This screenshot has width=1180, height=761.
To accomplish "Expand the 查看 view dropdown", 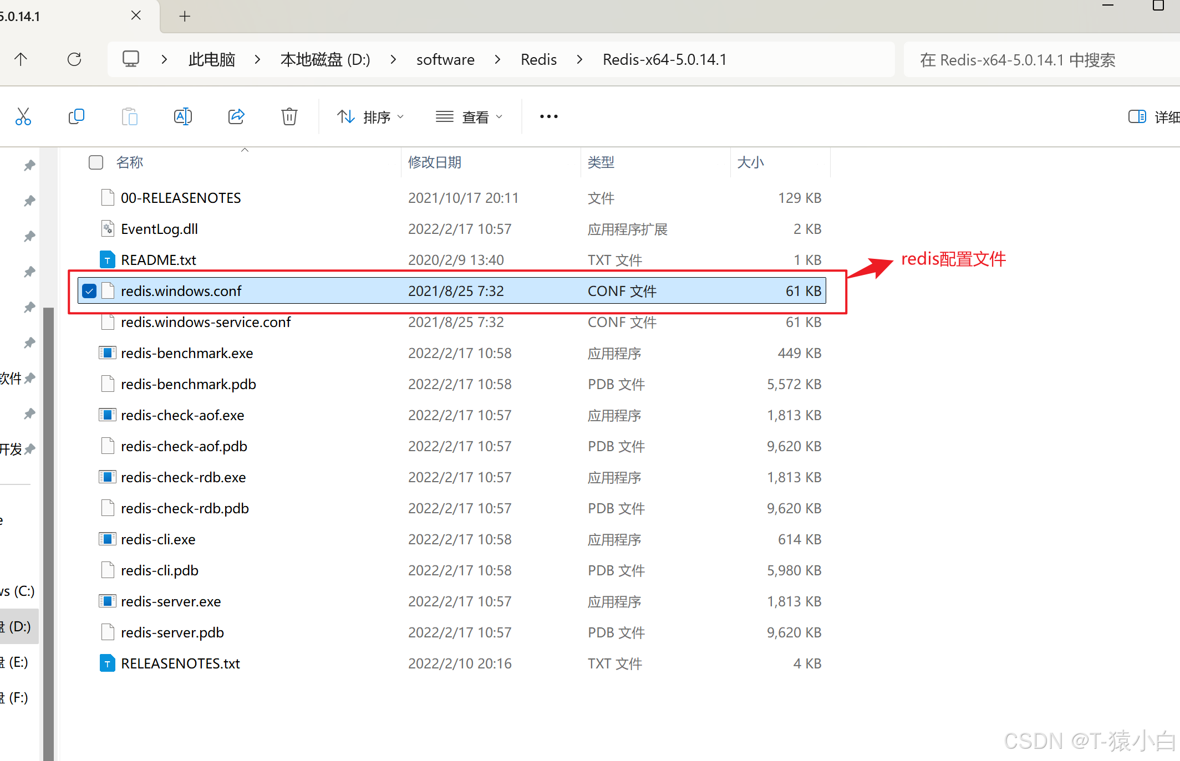I will (x=469, y=116).
